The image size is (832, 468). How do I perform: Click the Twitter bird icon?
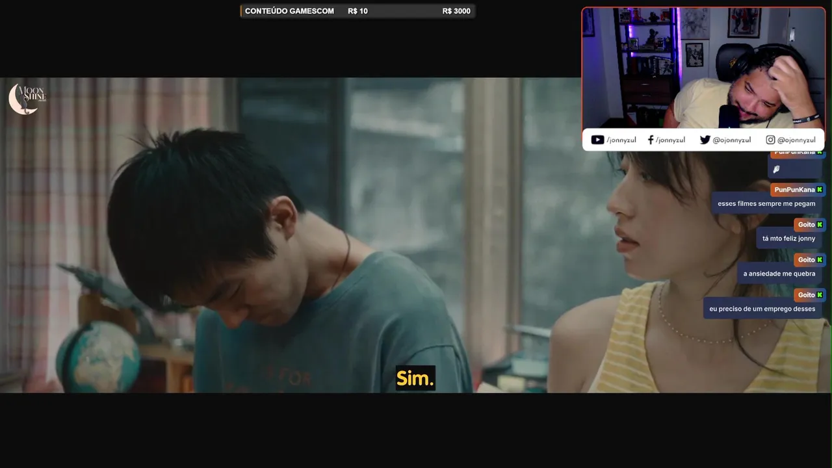coord(705,140)
